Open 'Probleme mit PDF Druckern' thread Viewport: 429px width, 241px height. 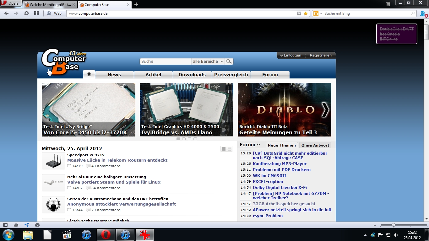point(282,169)
